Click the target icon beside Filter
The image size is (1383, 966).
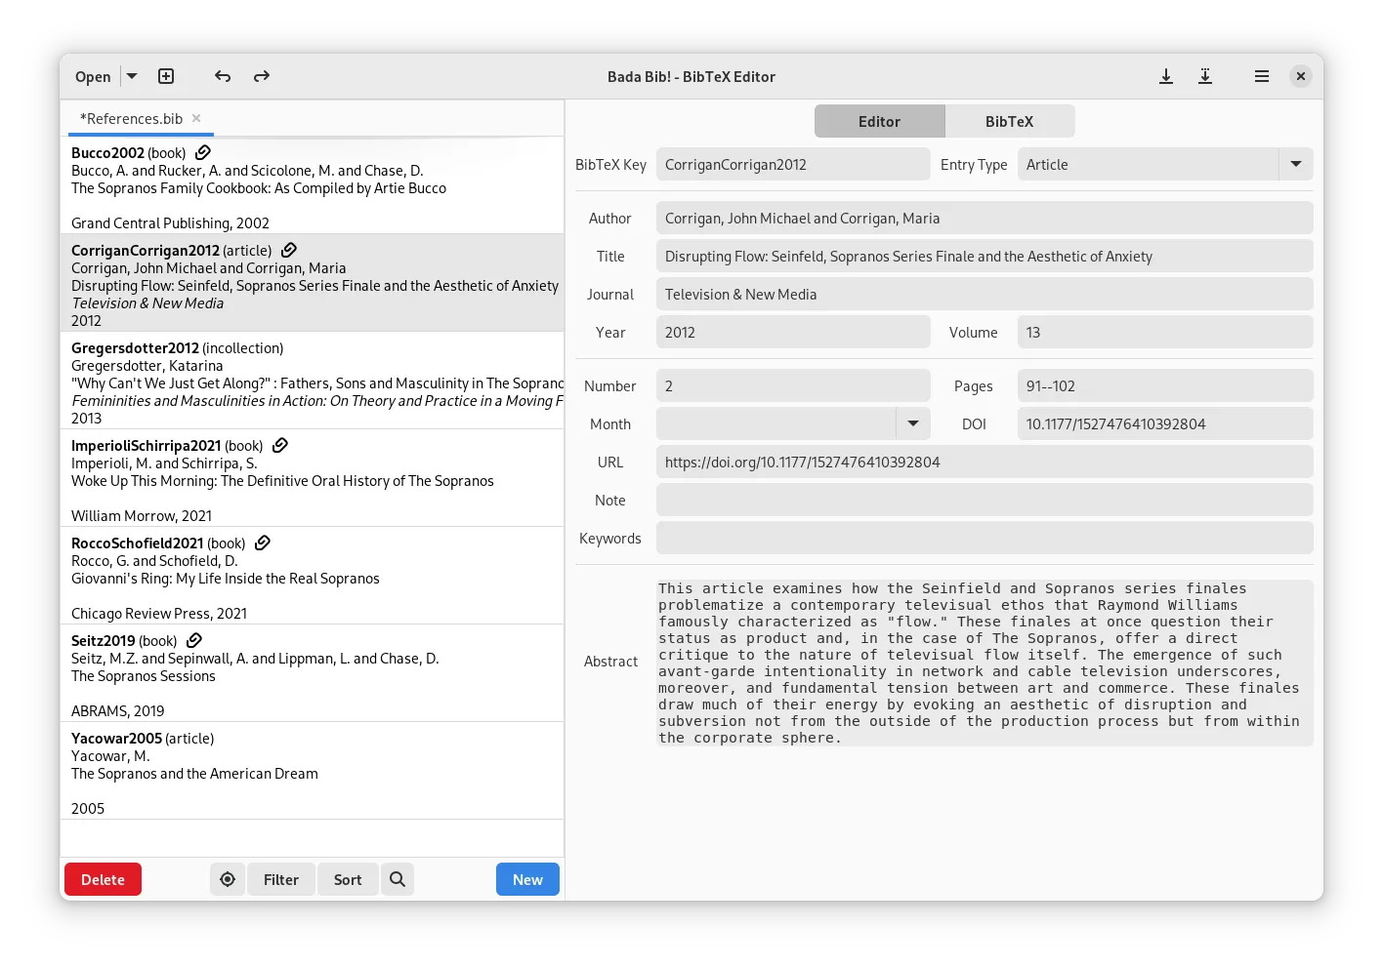(x=228, y=879)
